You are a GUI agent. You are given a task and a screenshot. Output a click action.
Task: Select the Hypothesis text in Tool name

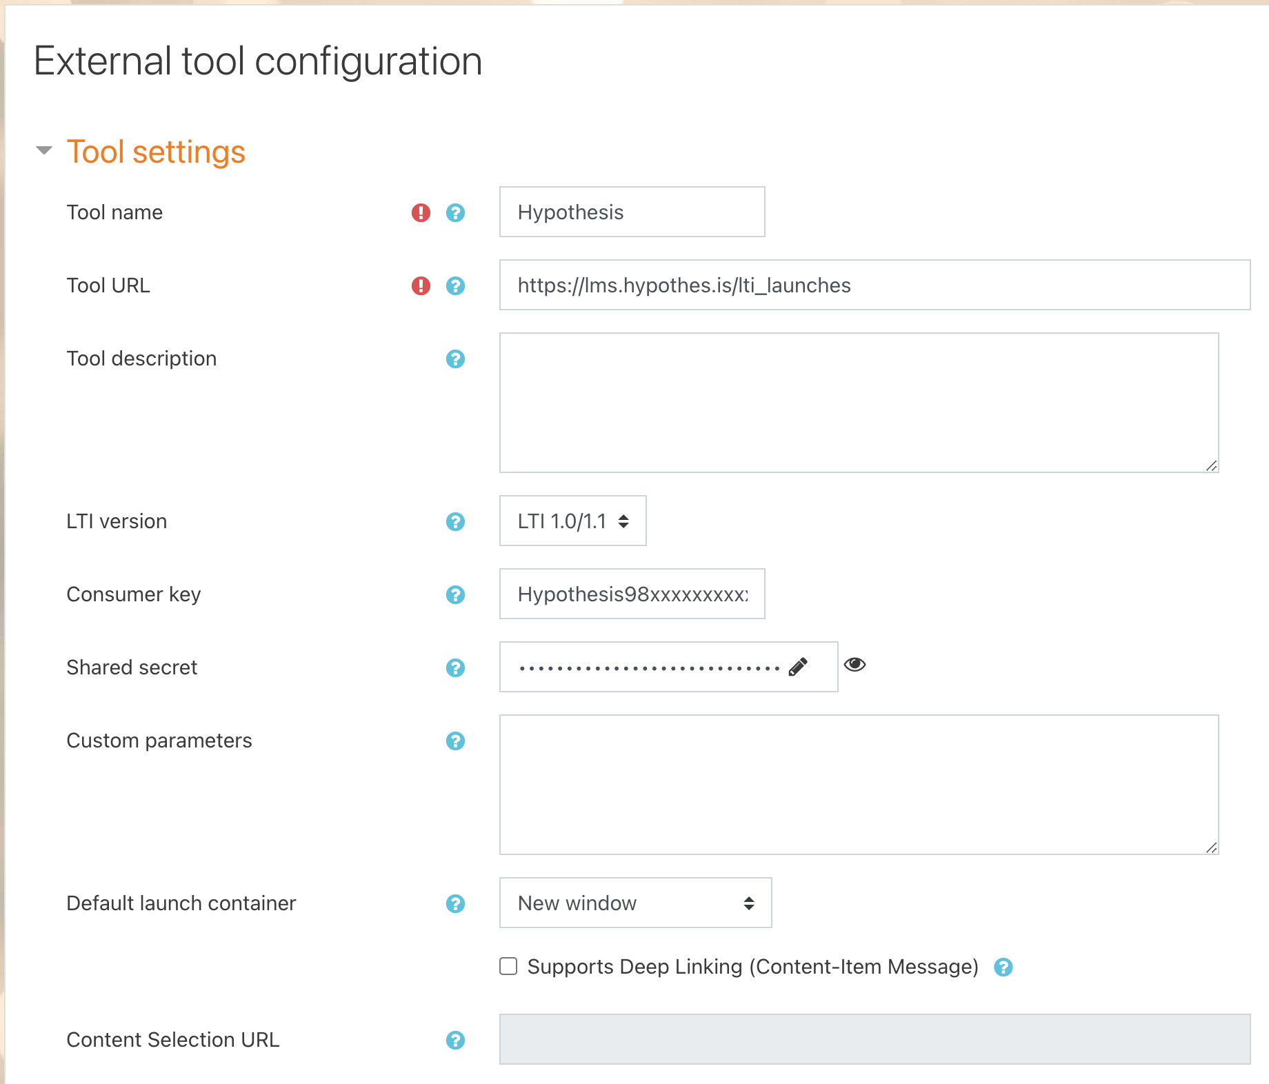click(x=571, y=212)
